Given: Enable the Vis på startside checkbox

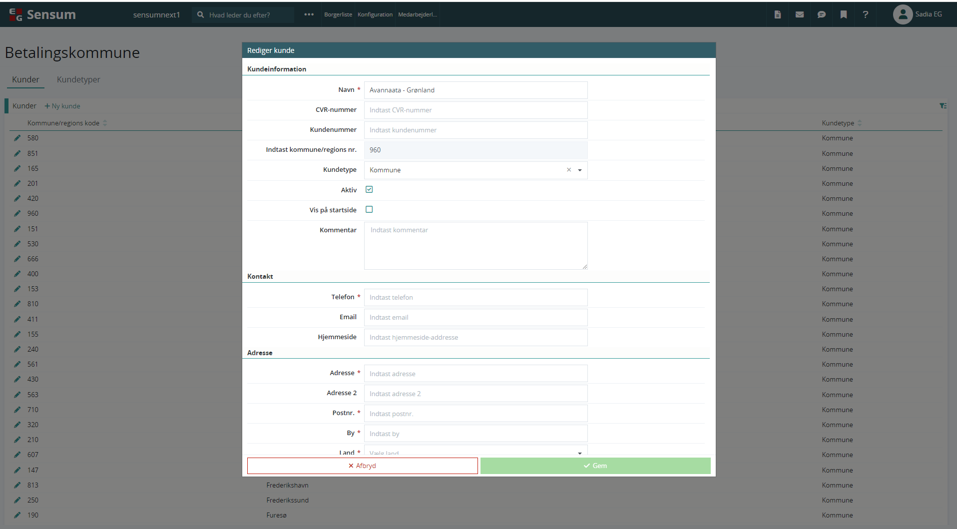Looking at the screenshot, I should pos(369,209).
